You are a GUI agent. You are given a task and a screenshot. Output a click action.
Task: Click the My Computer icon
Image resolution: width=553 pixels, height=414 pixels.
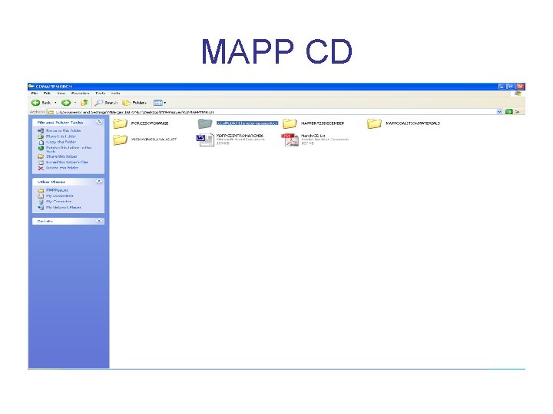coord(41,202)
